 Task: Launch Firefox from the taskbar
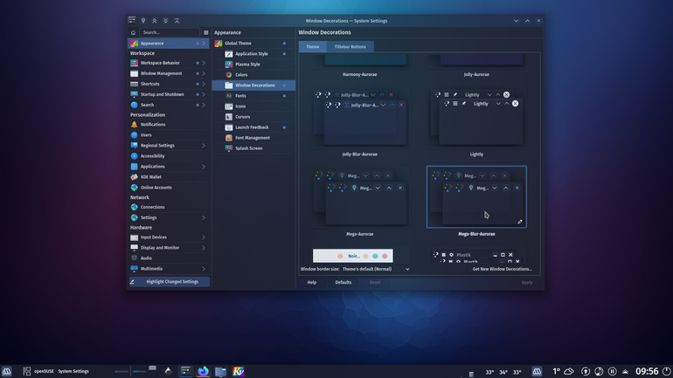(x=203, y=371)
